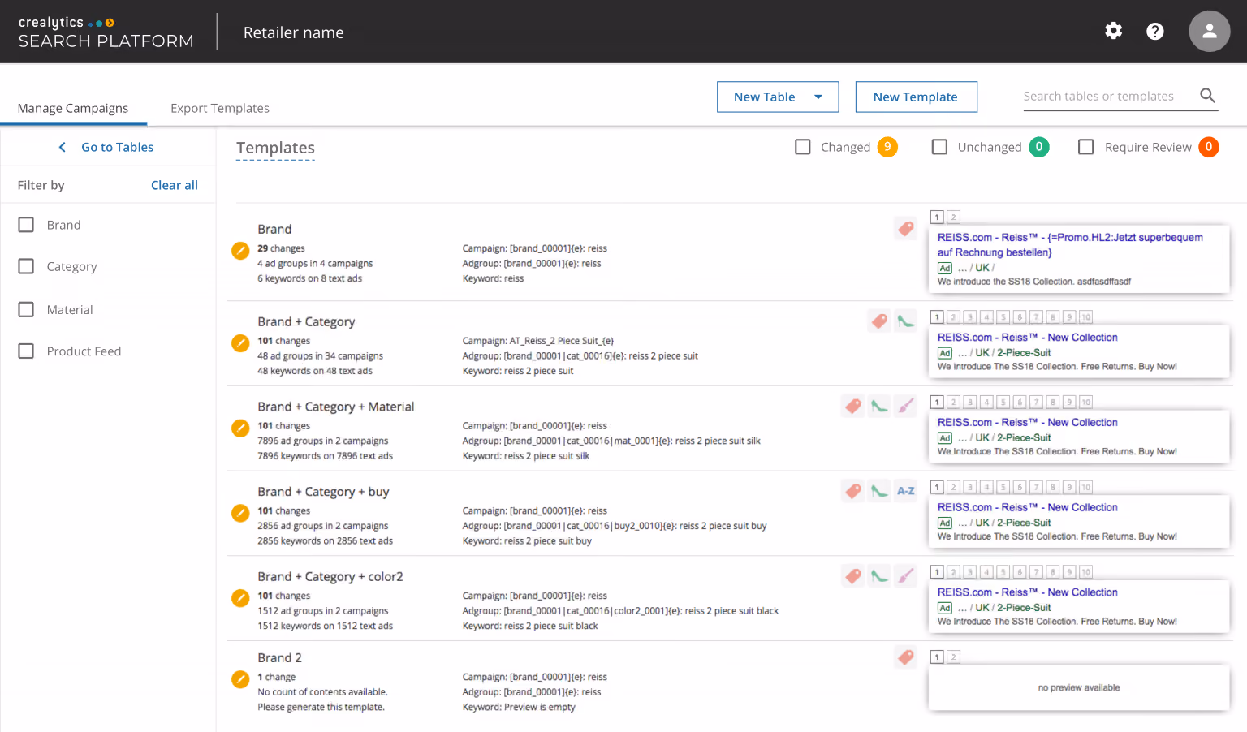Click brush icon in Brand + Category + color2 row
The width and height of the screenshot is (1247, 732).
[906, 576]
